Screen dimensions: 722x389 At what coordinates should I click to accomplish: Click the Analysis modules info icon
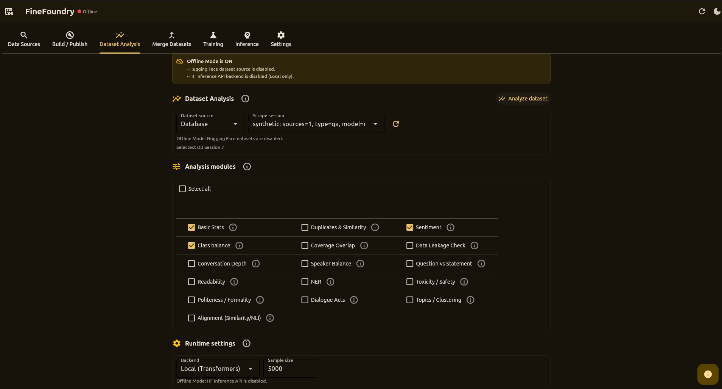pyautogui.click(x=246, y=167)
